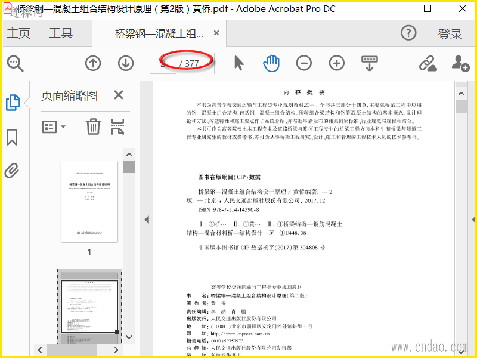This screenshot has width=477, height=358.
Task: Click the delete pages trash icon
Action: [x=93, y=126]
